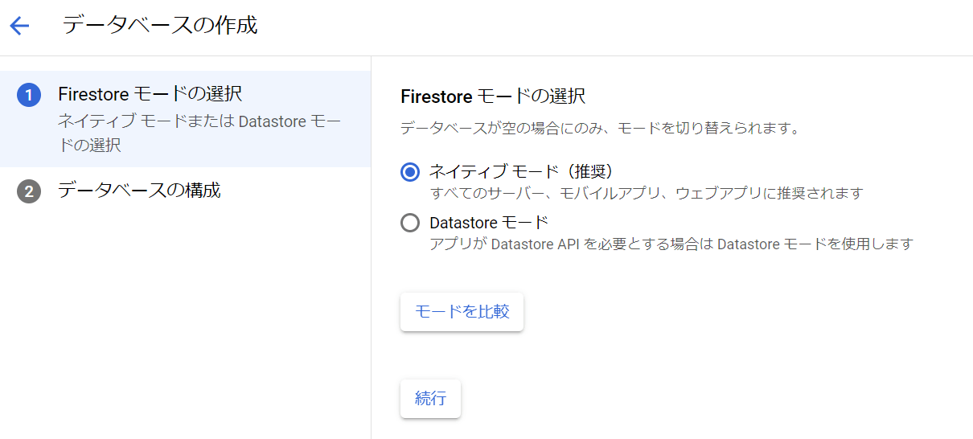Click the step 2 number badge
The width and height of the screenshot is (973, 439).
[29, 192]
